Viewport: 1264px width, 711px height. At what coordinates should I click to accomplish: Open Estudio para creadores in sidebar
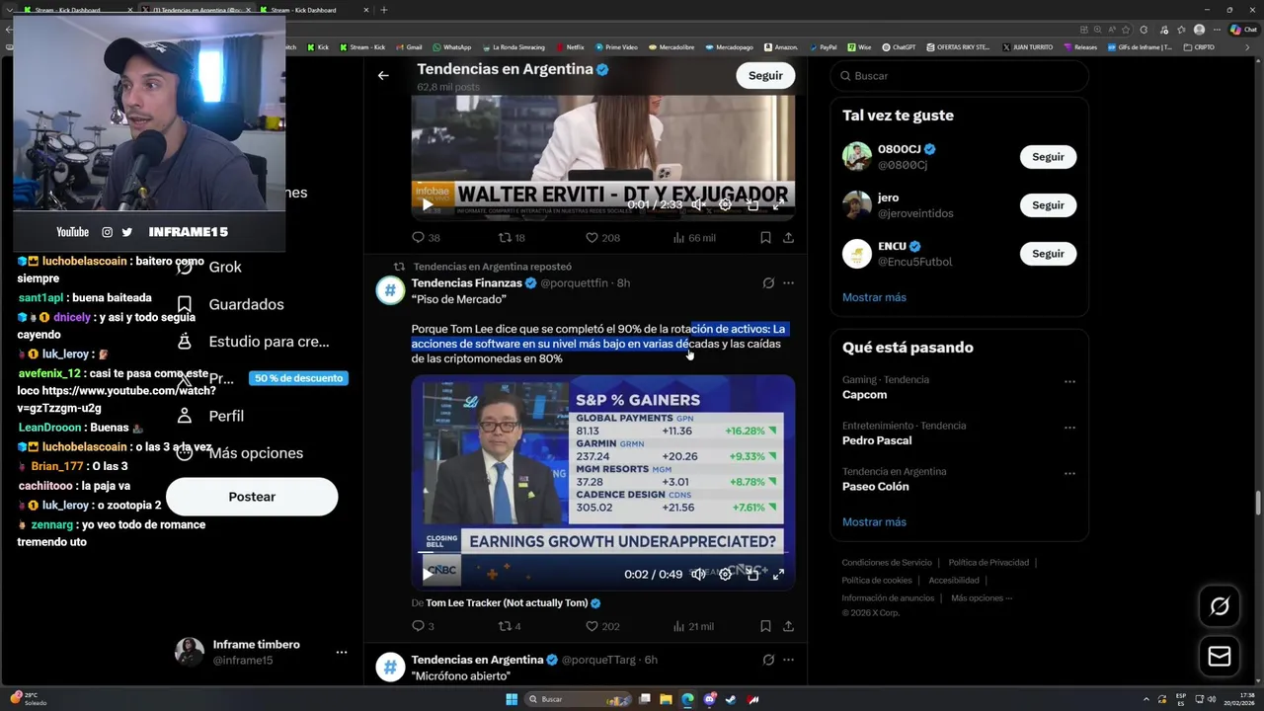coord(252,342)
